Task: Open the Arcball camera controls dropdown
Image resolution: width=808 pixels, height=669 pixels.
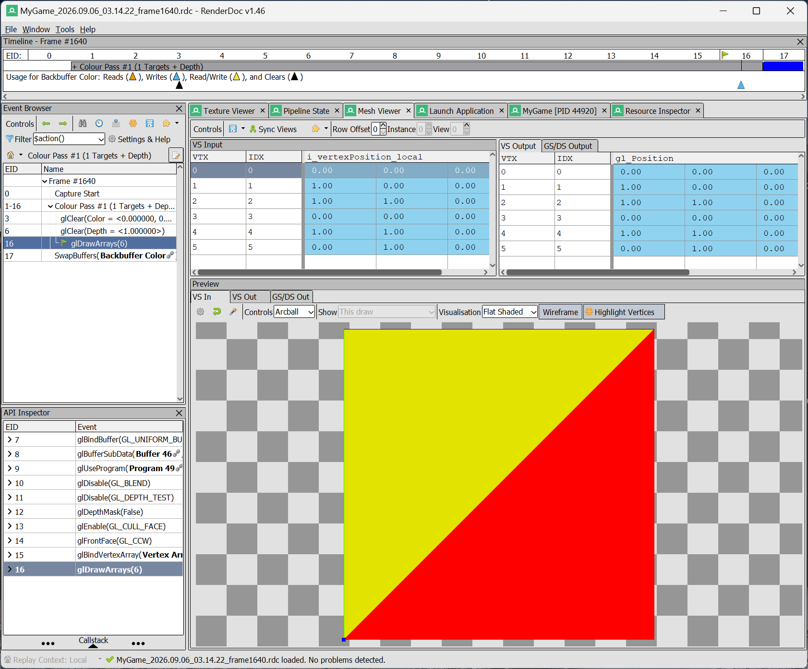Action: pos(294,312)
